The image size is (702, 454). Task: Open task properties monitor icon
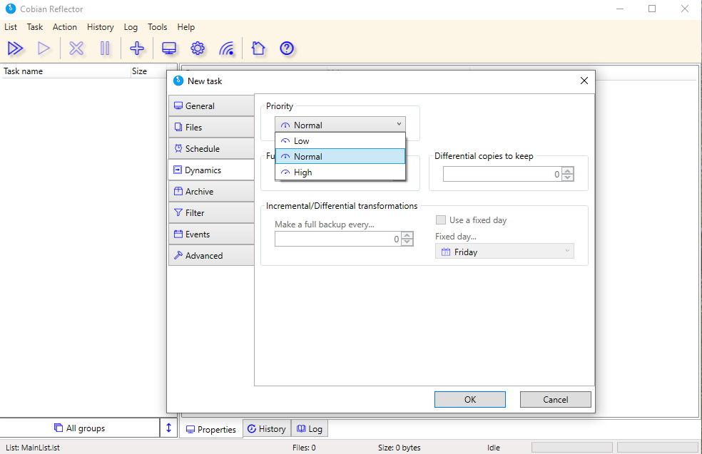point(169,48)
